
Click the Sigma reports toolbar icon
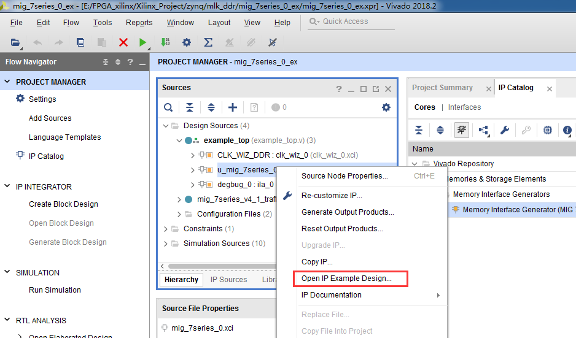[208, 42]
